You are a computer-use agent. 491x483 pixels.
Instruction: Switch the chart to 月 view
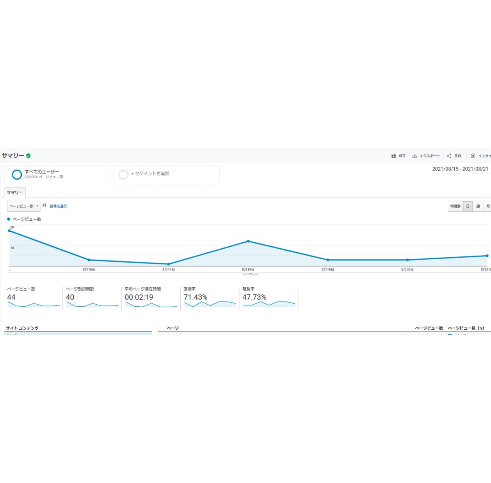487,206
